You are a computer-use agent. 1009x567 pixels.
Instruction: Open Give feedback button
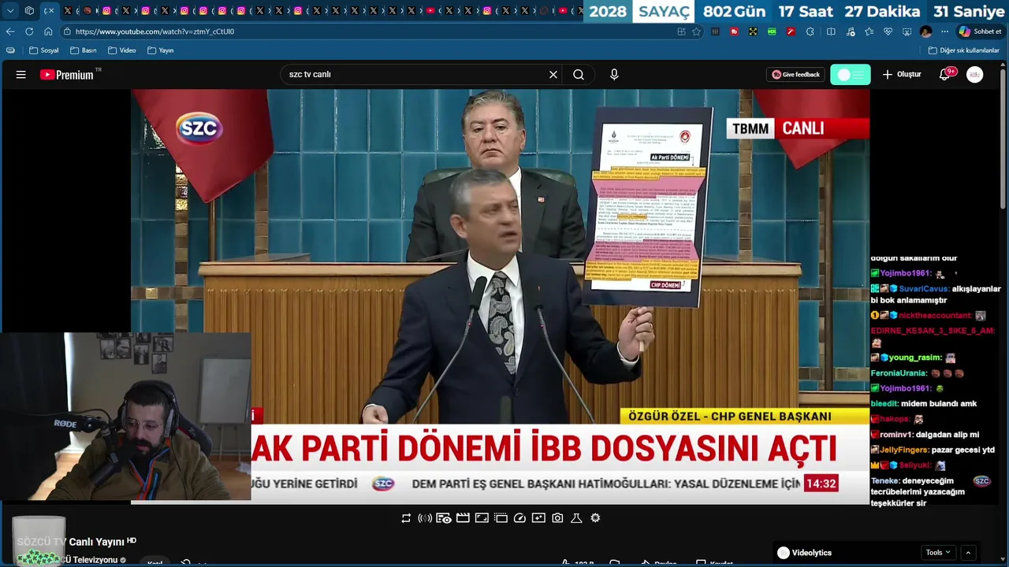(x=795, y=75)
